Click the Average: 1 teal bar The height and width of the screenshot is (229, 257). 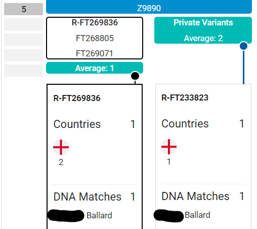(95, 68)
